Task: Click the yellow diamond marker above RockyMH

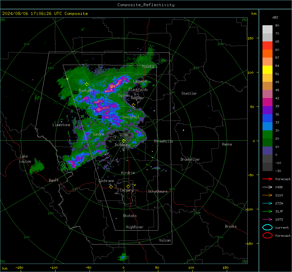Action: (87, 84)
